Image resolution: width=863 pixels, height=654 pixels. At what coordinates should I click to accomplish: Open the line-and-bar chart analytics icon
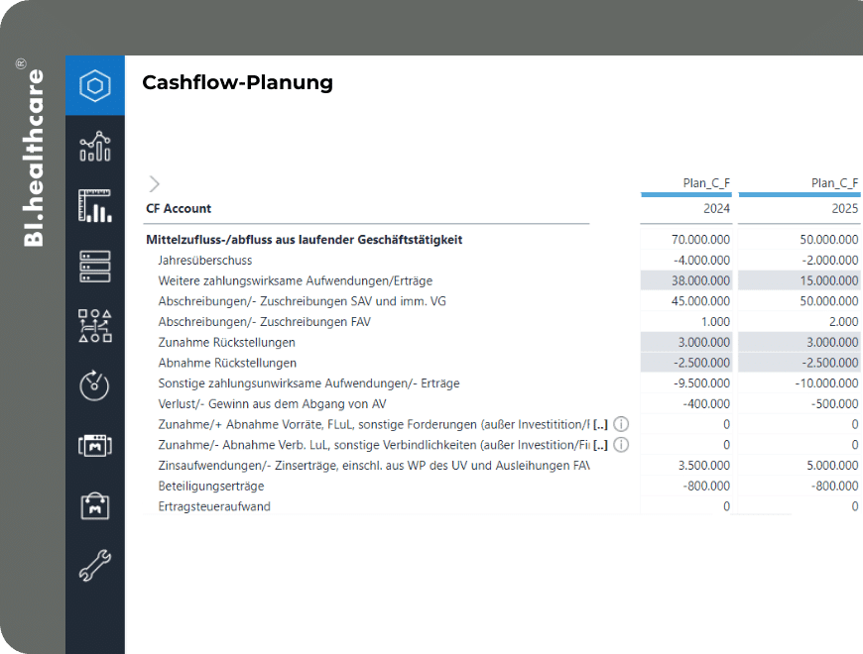[95, 147]
